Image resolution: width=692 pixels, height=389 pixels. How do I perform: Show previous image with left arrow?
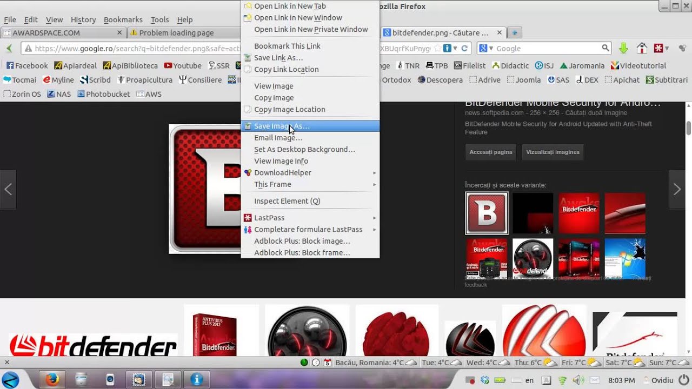coord(8,189)
